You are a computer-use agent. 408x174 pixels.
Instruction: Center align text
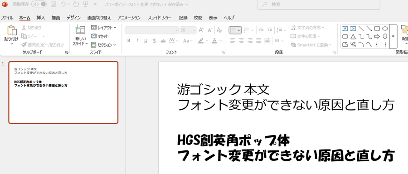(x=242, y=41)
